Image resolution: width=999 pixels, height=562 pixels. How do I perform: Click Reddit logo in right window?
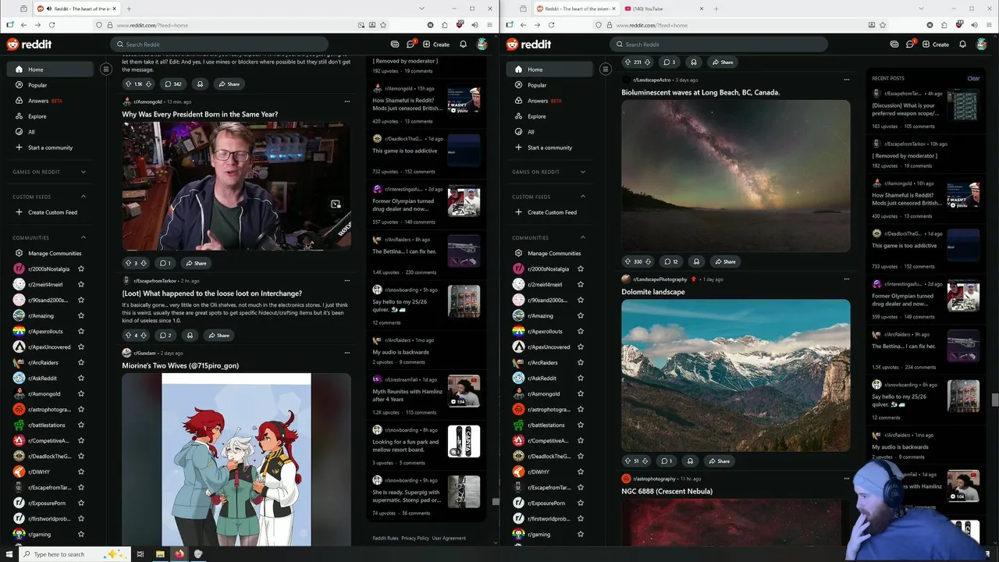[x=527, y=44]
